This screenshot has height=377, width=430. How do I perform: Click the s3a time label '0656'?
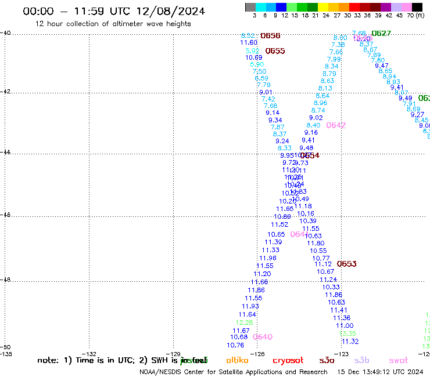(270, 36)
